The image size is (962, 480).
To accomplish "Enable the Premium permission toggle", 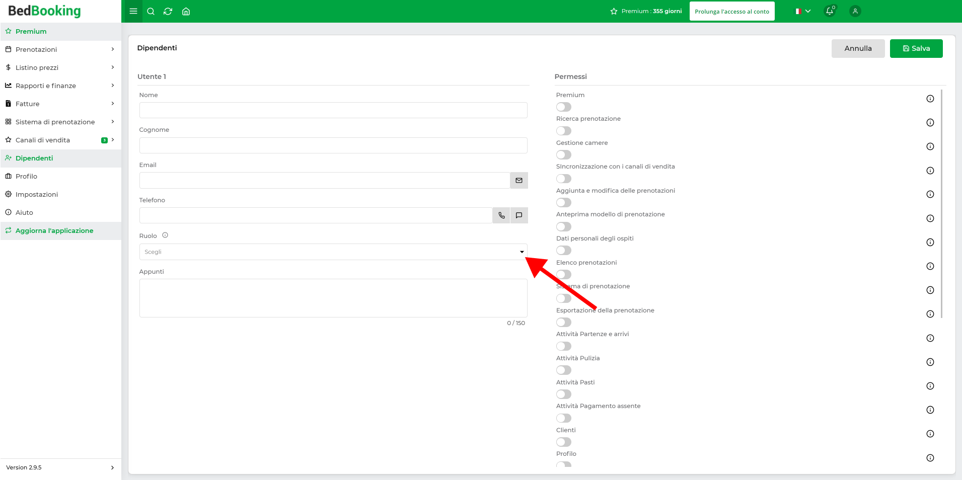I will tap(564, 107).
